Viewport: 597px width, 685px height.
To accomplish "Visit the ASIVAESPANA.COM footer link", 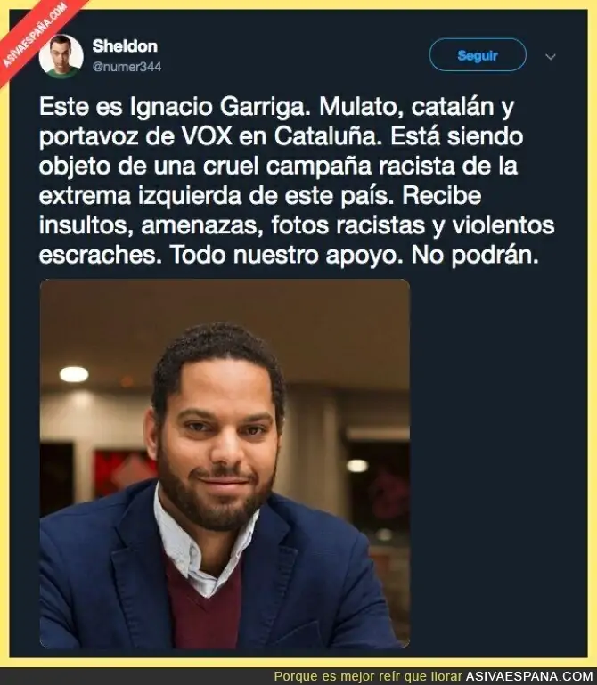I will pyautogui.click(x=530, y=676).
